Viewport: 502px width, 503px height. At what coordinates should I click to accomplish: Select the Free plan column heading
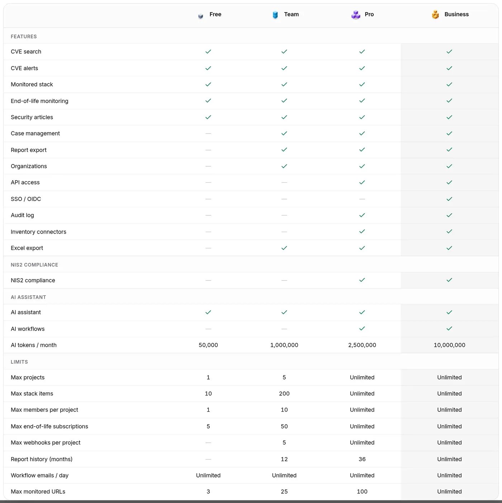click(216, 14)
